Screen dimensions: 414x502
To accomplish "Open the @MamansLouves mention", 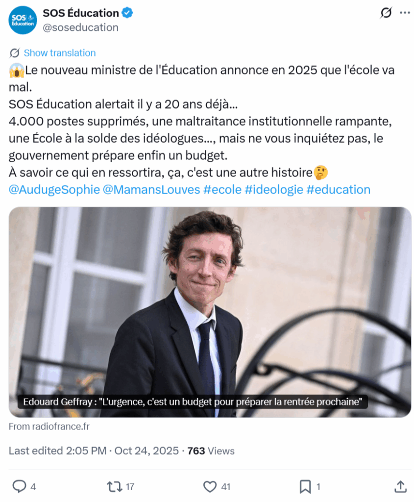I will coord(151,190).
